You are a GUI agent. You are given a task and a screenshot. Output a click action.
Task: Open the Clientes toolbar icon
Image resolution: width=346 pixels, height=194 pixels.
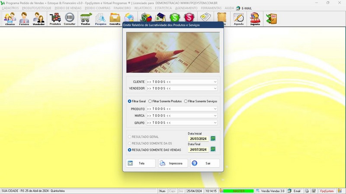(x=10, y=19)
